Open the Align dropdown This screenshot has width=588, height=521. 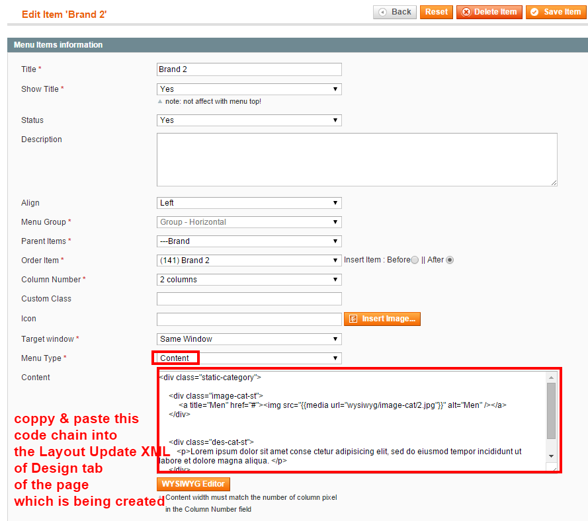coord(249,203)
